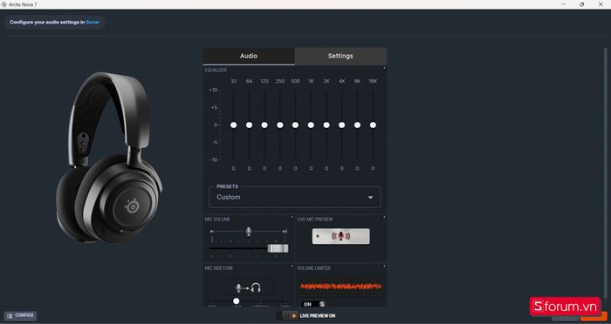This screenshot has width=611, height=324.
Task: Click the 2K equalizer slider knob
Action: point(326,125)
